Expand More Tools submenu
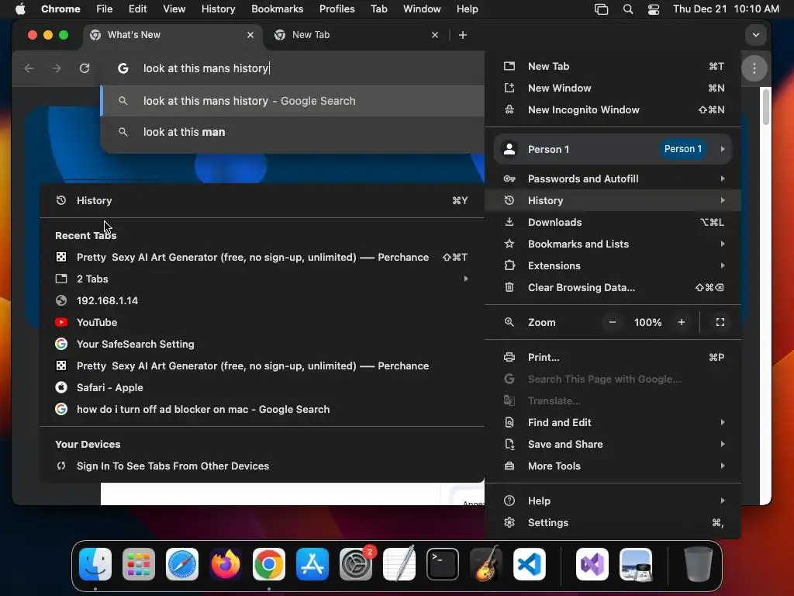The width and height of the screenshot is (794, 596). [613, 466]
